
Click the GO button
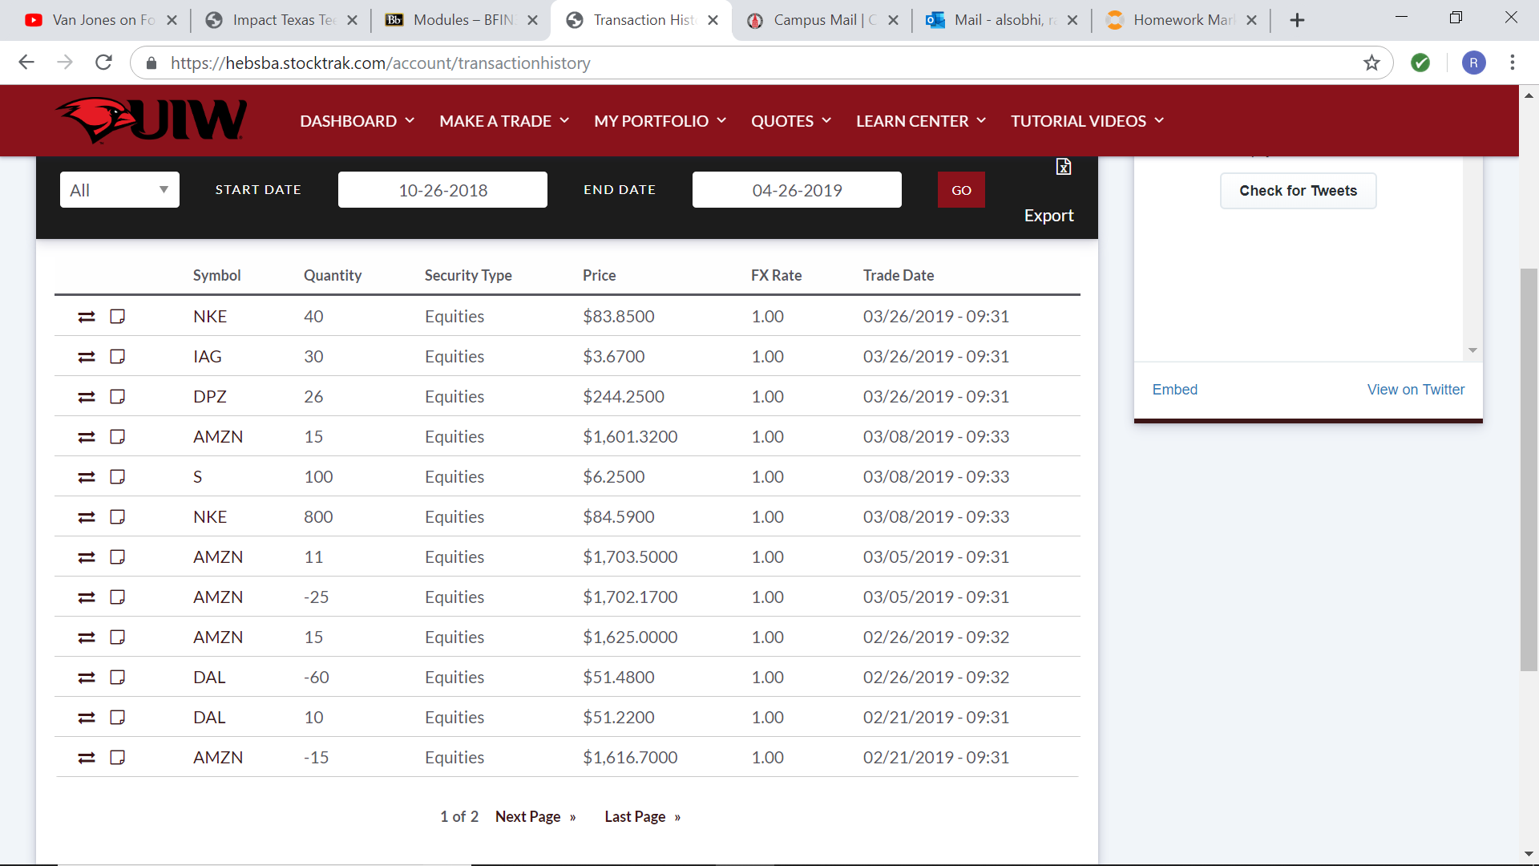pyautogui.click(x=961, y=190)
